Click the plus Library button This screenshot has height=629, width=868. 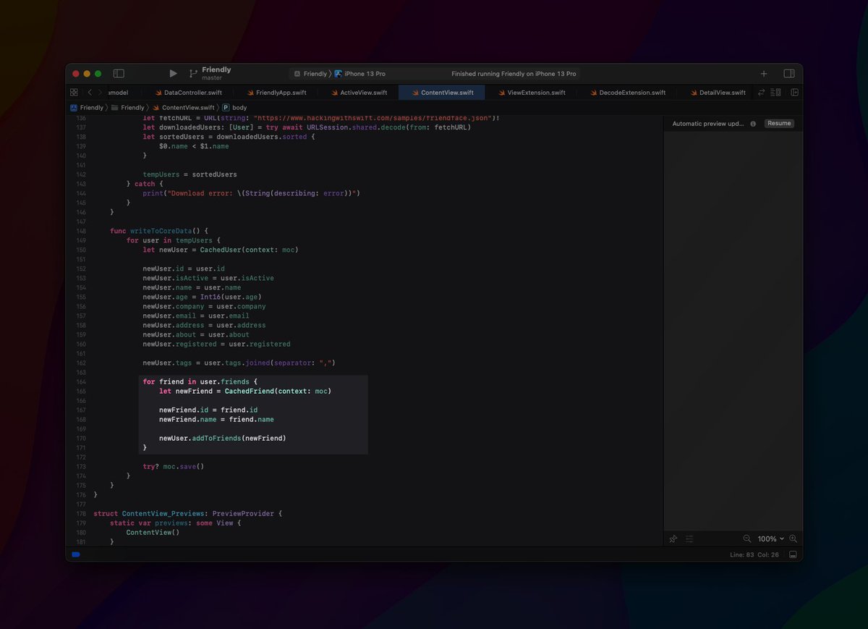(x=764, y=74)
